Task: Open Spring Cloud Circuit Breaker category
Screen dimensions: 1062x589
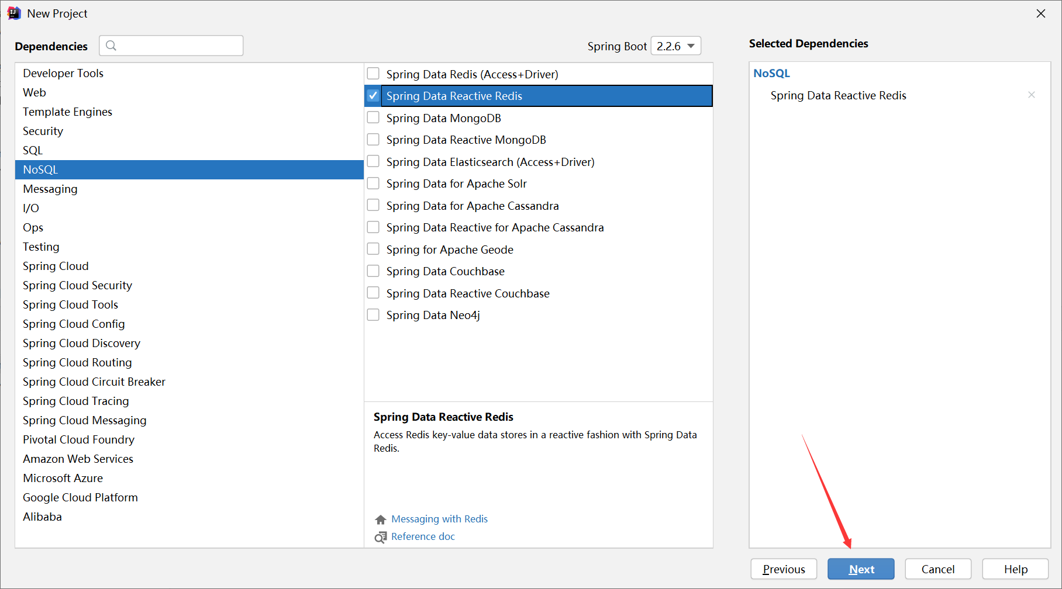Action: coord(189,382)
